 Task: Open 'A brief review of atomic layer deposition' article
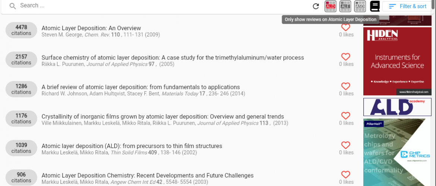coord(141,87)
